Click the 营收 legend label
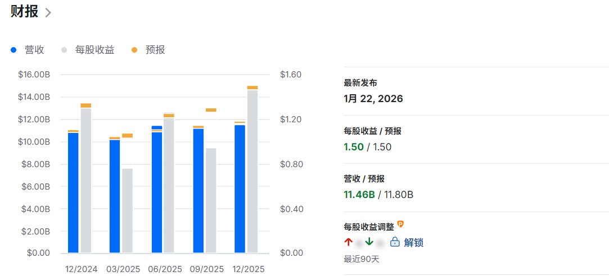 coord(34,50)
